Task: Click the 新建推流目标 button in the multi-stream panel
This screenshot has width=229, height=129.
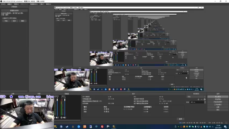Action: (x=14, y=11)
